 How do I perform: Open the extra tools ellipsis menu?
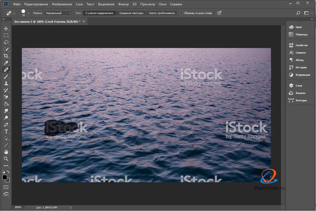6,166
